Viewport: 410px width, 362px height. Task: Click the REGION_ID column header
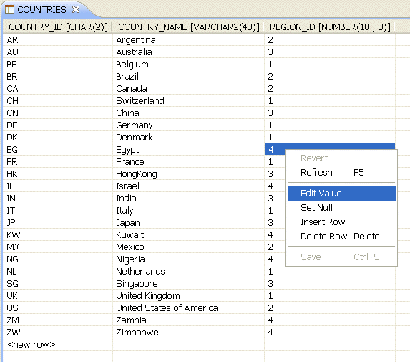330,27
